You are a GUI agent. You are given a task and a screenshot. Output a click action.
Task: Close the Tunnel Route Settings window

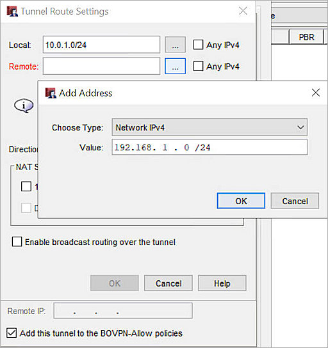point(243,11)
